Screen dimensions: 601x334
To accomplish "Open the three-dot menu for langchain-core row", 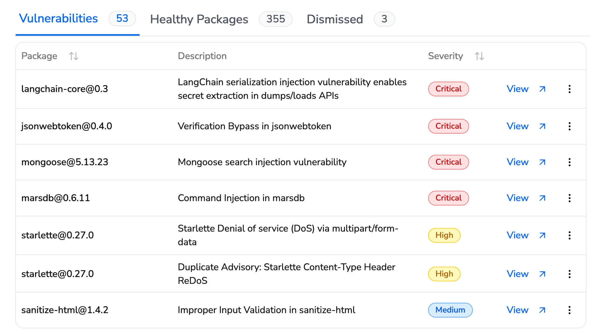I will tap(569, 89).
